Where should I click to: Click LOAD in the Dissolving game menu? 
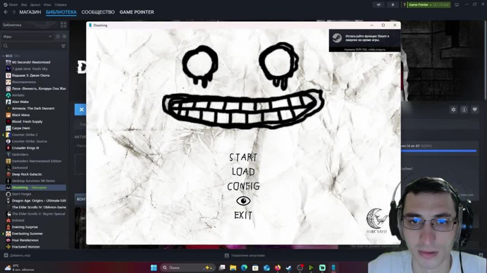pyautogui.click(x=243, y=172)
